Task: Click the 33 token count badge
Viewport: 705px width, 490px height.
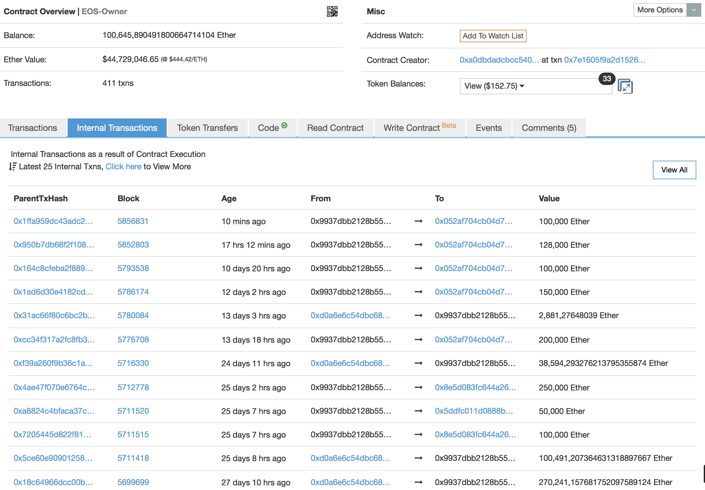Action: (x=607, y=79)
